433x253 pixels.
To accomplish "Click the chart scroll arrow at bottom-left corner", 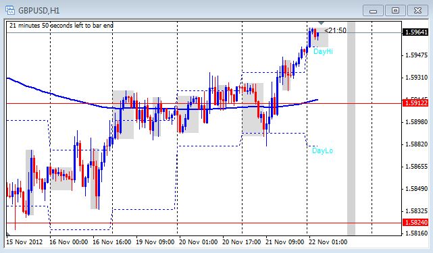I will coord(9,233).
